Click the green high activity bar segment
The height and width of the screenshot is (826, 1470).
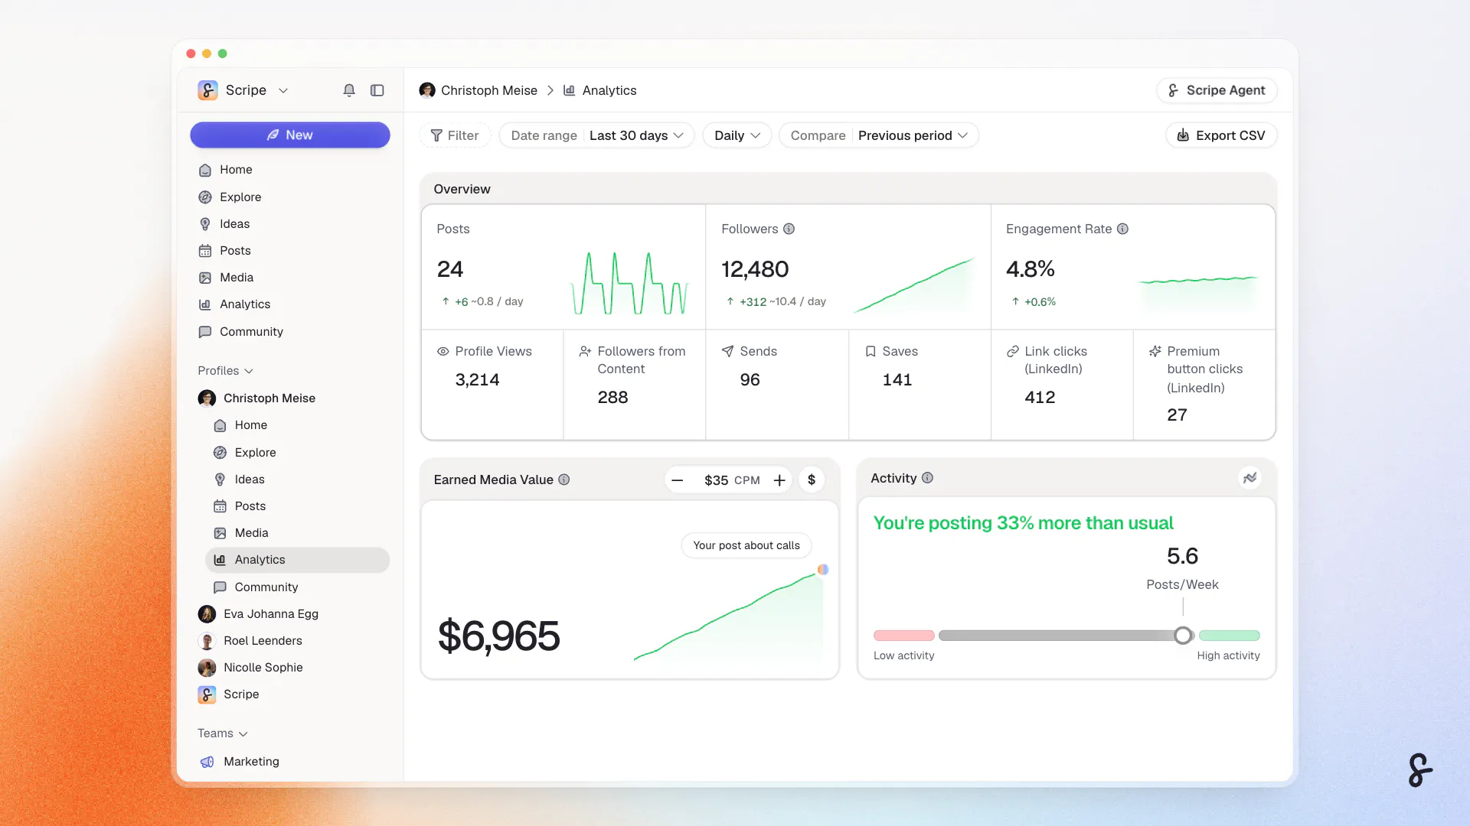point(1230,636)
